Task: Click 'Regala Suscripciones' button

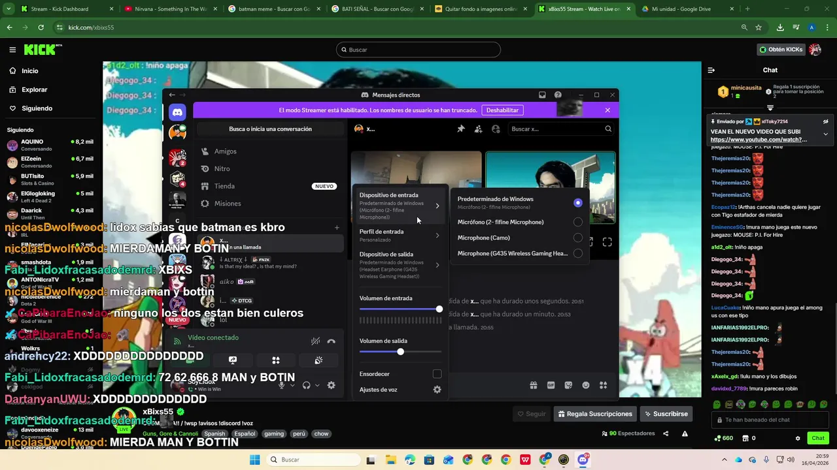Action: (x=595, y=414)
